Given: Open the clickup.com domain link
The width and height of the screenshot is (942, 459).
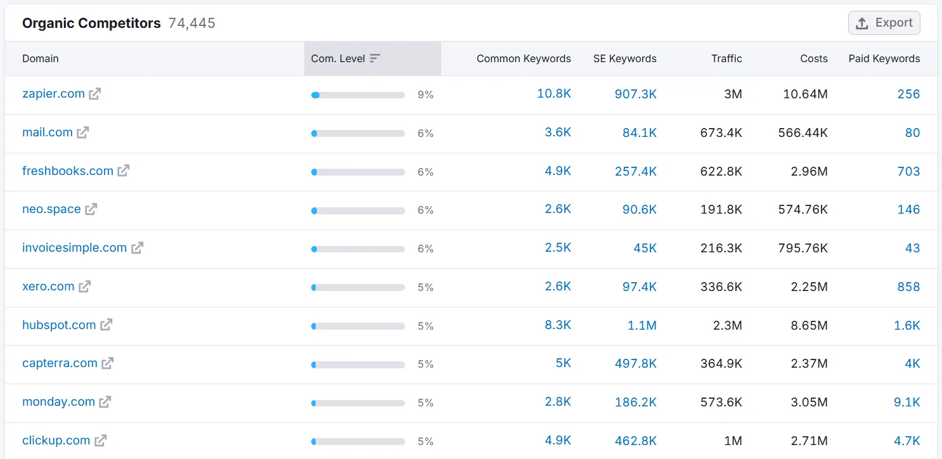Looking at the screenshot, I should [56, 440].
